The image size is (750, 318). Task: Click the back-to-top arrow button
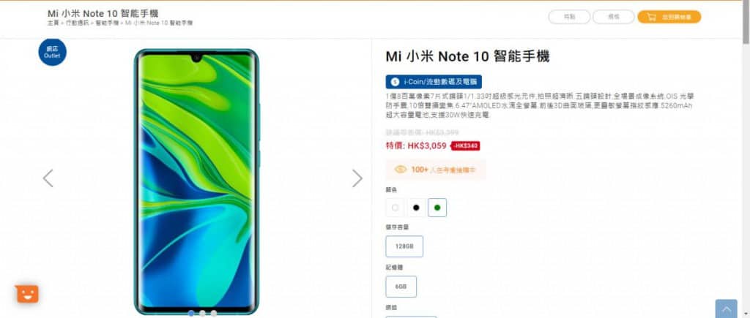click(726, 309)
